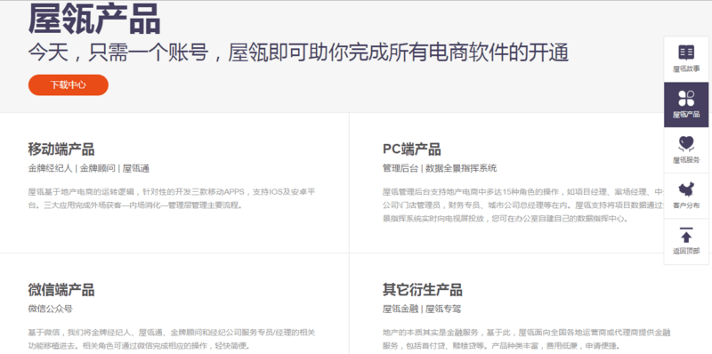Click the PC端产品 description paragraph
The width and height of the screenshot is (712, 354).
pyautogui.click(x=524, y=205)
